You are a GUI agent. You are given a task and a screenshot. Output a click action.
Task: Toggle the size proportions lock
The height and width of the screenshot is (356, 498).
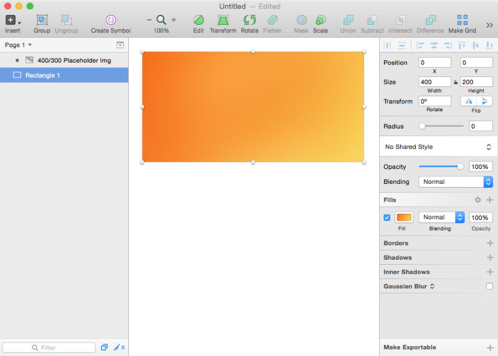(x=456, y=82)
